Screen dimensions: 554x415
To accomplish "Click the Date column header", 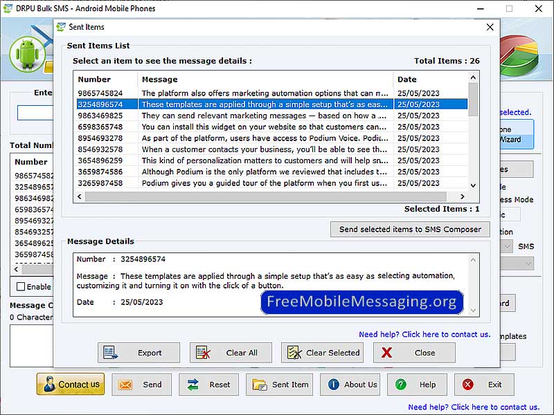I will (x=430, y=80).
